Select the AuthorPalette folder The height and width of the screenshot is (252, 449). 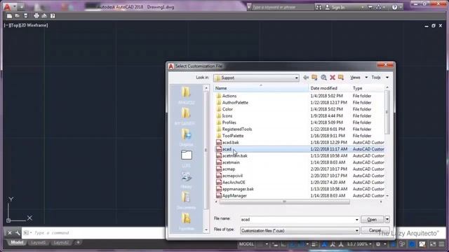(235, 103)
